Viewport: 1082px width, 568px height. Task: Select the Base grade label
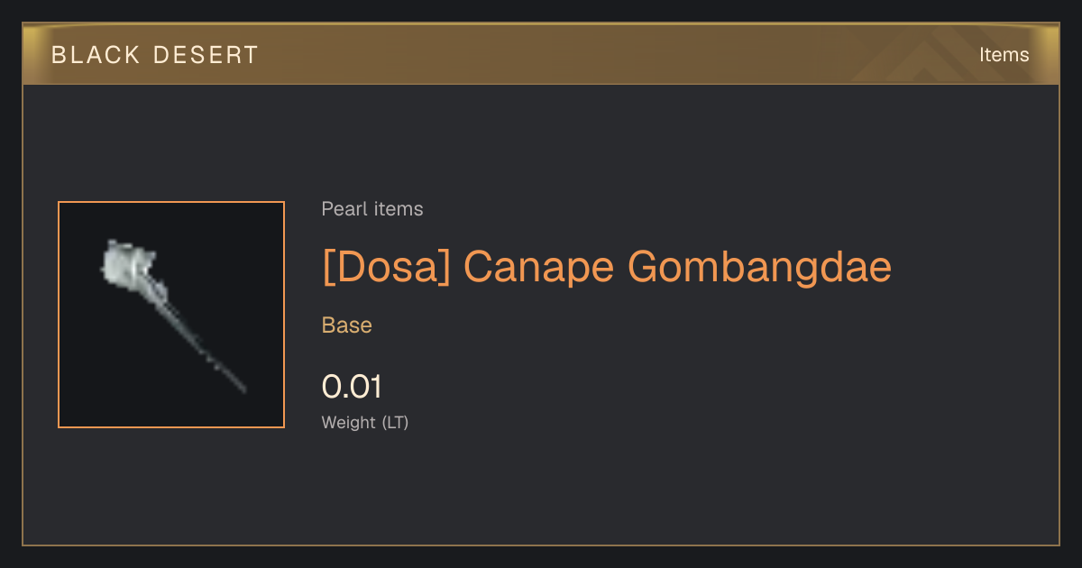click(x=347, y=325)
